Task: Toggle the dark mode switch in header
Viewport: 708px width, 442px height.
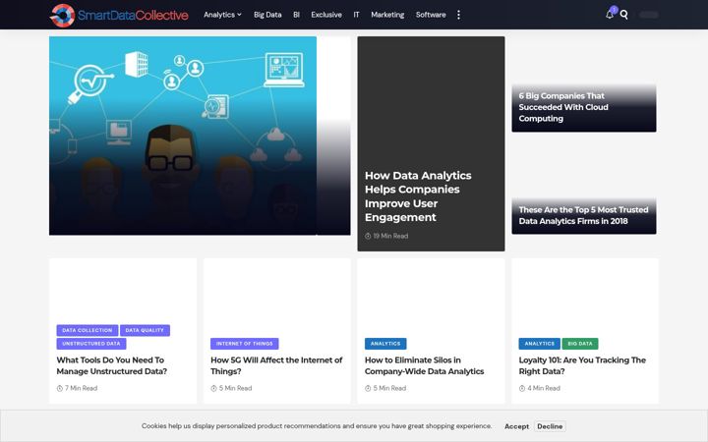Action: click(648, 15)
